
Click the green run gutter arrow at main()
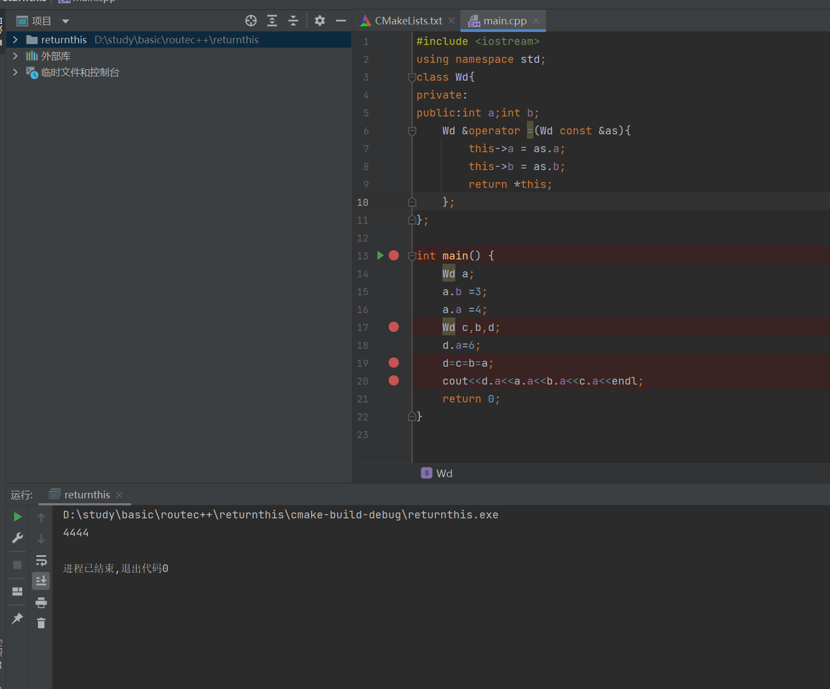[381, 255]
